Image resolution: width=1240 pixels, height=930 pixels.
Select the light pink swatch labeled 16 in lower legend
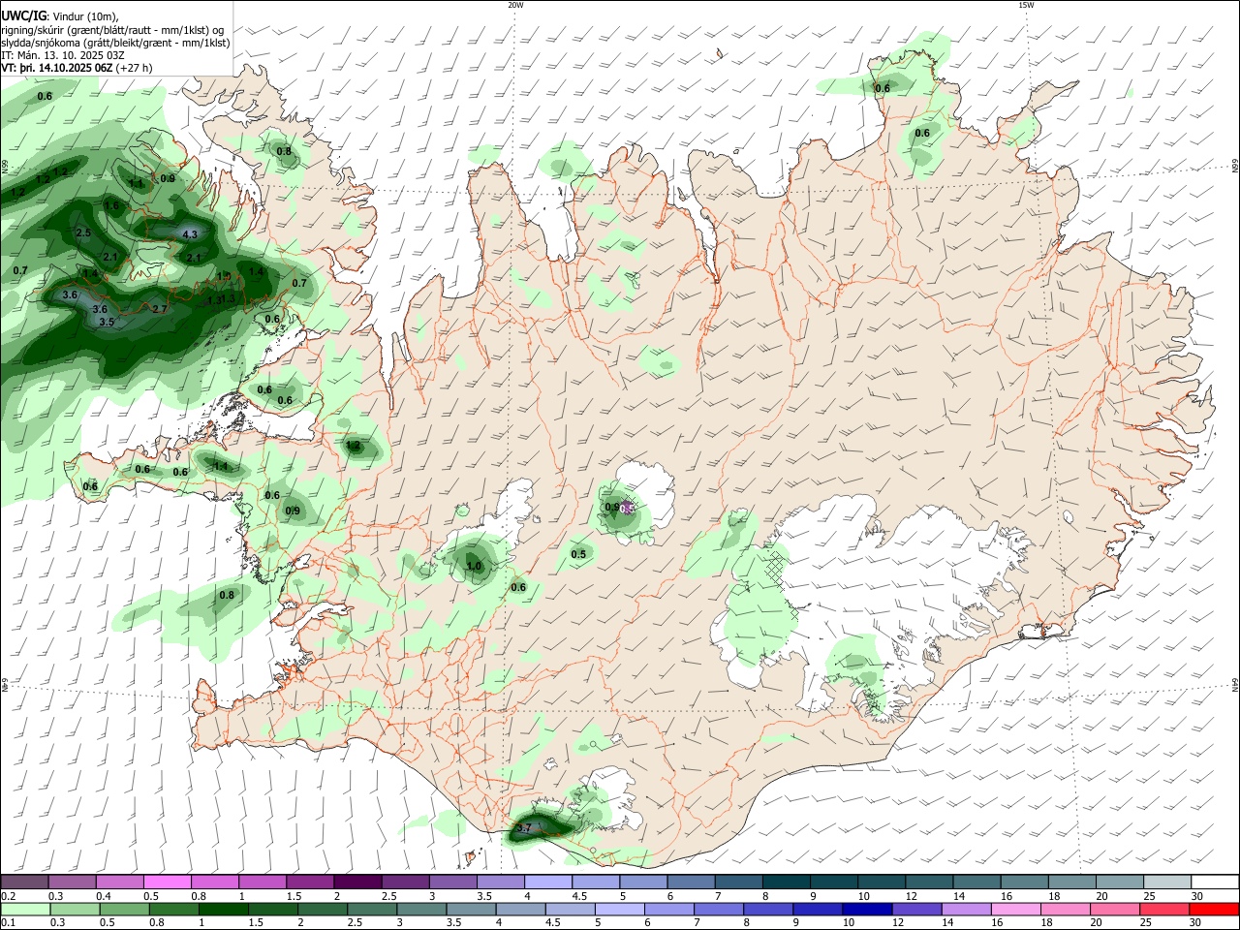click(x=1016, y=909)
